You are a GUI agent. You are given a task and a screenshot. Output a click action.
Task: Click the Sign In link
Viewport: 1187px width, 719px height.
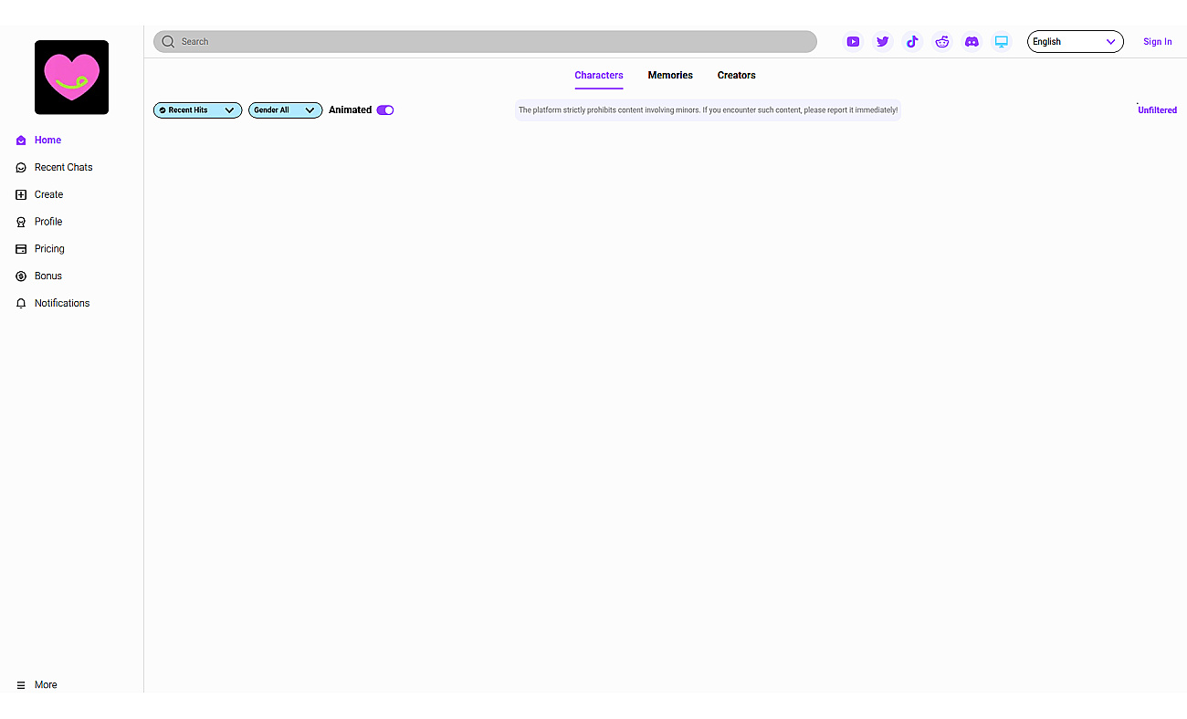(1158, 42)
